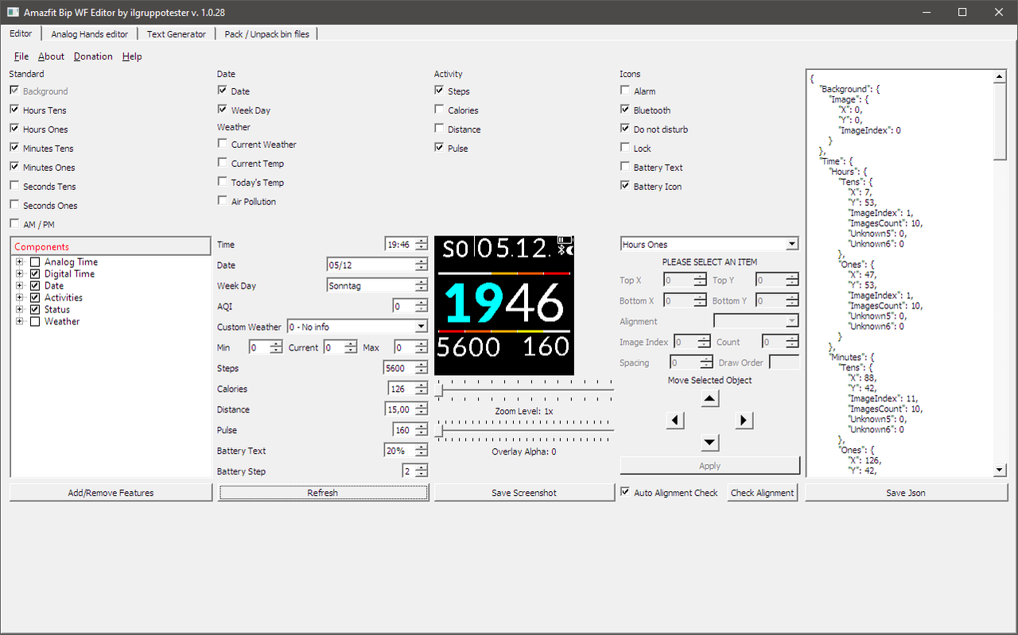
Task: Click the app icon in title bar
Action: click(13, 12)
